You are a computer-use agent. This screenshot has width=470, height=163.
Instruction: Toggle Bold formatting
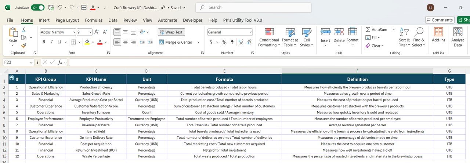pyautogui.click(x=44, y=42)
